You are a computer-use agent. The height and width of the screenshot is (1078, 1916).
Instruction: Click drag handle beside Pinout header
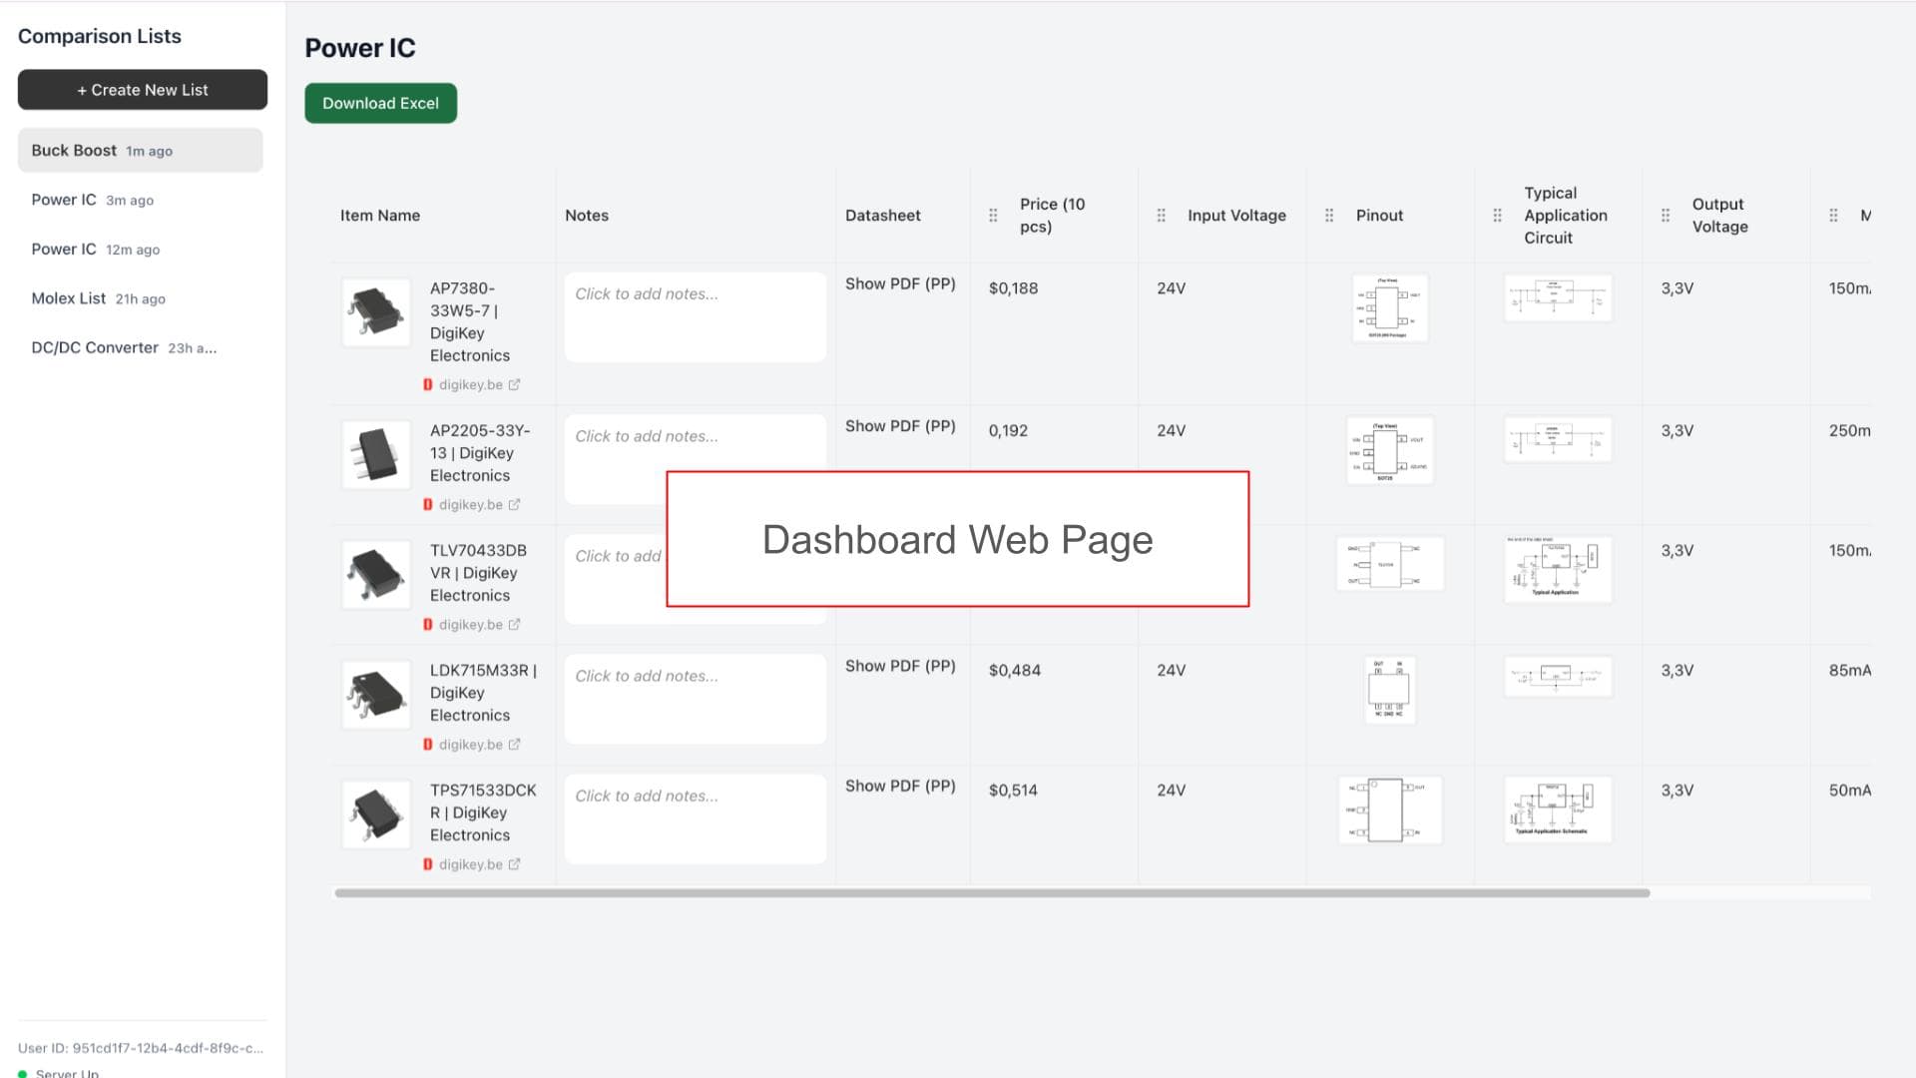click(1329, 216)
